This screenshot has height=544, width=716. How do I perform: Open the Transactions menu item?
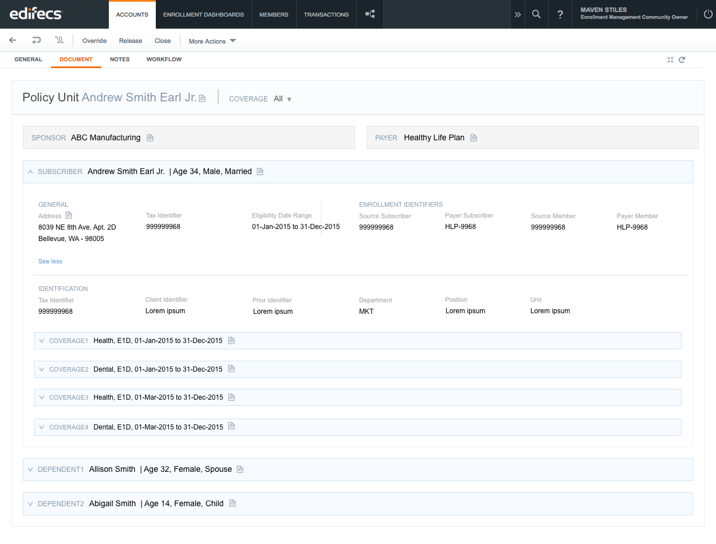click(x=326, y=14)
